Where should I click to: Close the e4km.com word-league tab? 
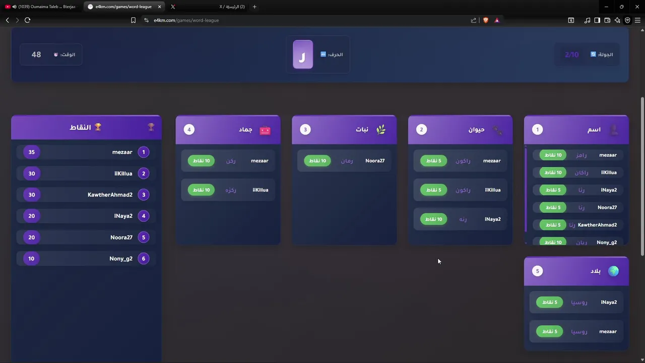click(160, 7)
